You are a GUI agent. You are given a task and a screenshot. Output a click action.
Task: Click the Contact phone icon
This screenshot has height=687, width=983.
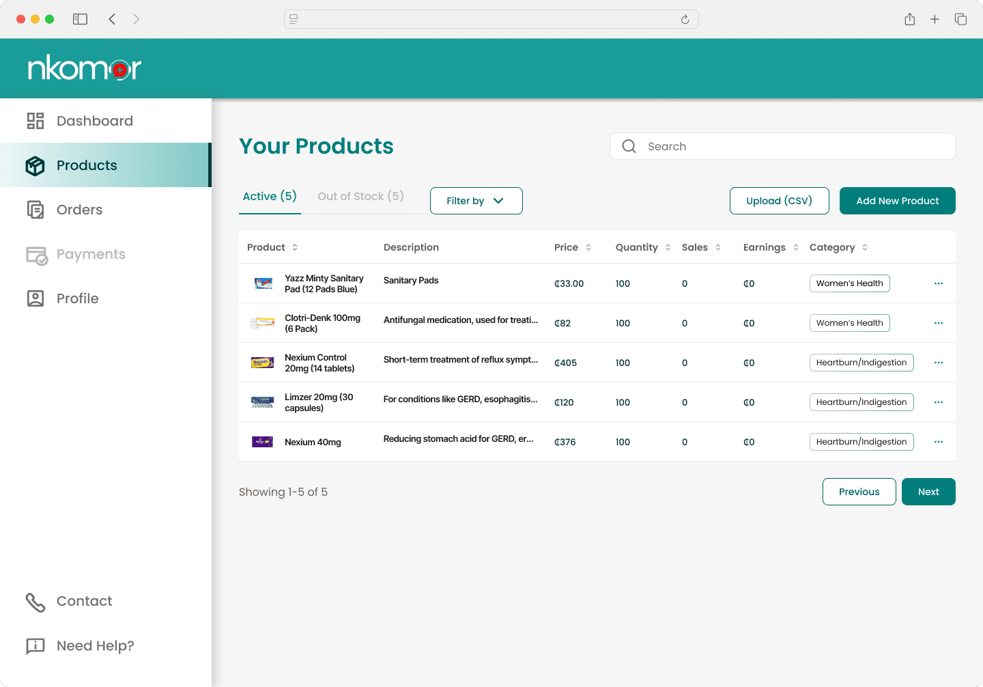click(x=35, y=602)
